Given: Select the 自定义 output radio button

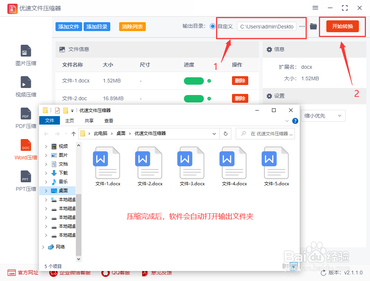Looking at the screenshot, I should click(x=213, y=26).
